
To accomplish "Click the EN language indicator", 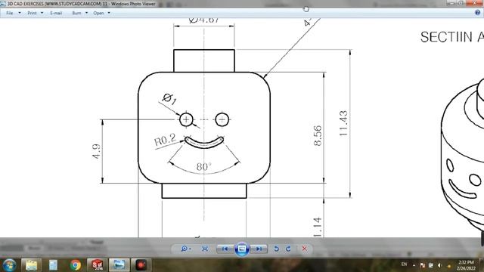I will point(404,264).
